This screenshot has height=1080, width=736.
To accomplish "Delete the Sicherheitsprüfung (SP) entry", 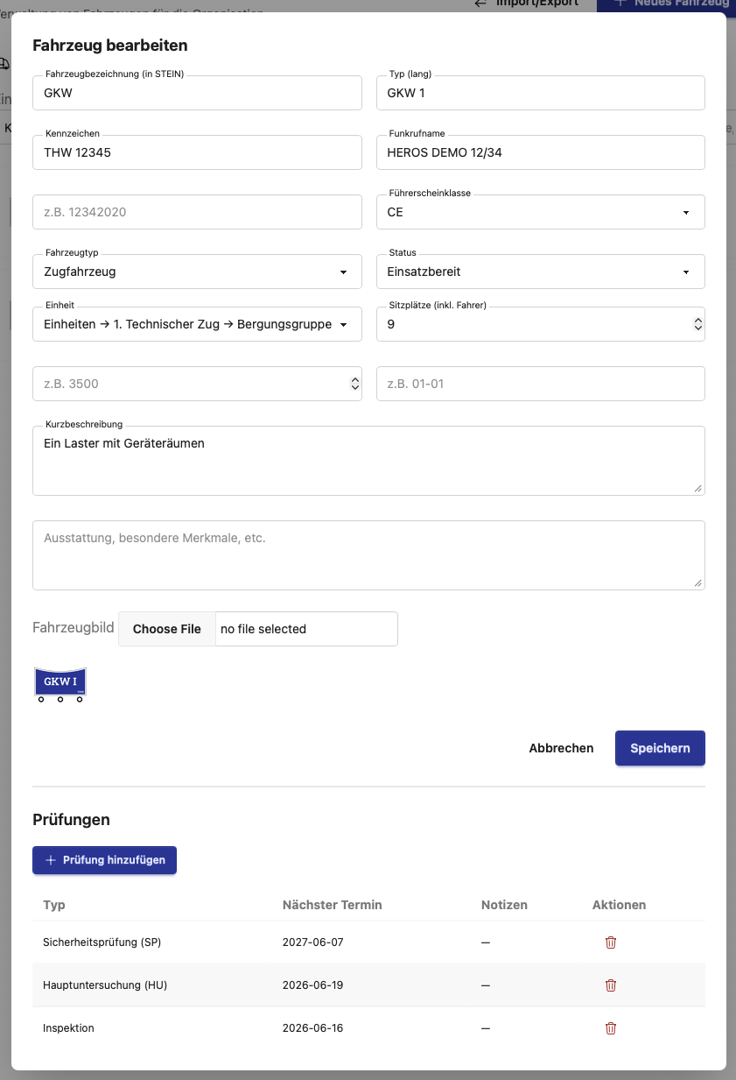I will [611, 942].
